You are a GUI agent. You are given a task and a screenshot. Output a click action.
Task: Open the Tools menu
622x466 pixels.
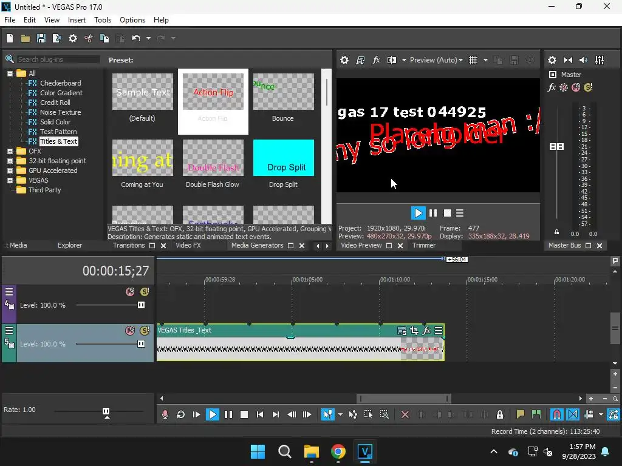(x=103, y=20)
